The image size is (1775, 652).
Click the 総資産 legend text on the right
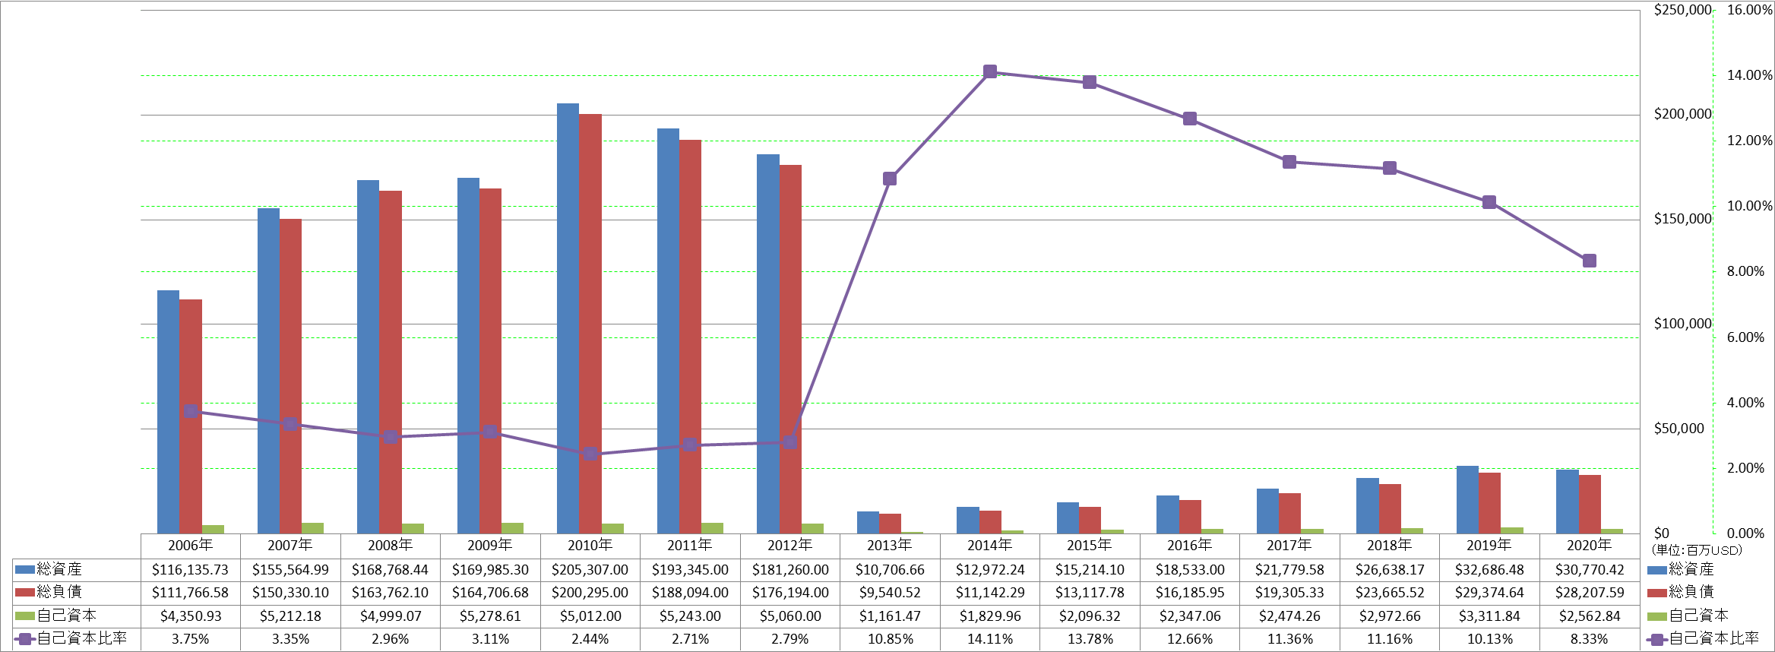1691,570
